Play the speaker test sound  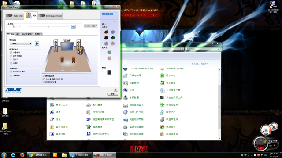click(x=37, y=43)
